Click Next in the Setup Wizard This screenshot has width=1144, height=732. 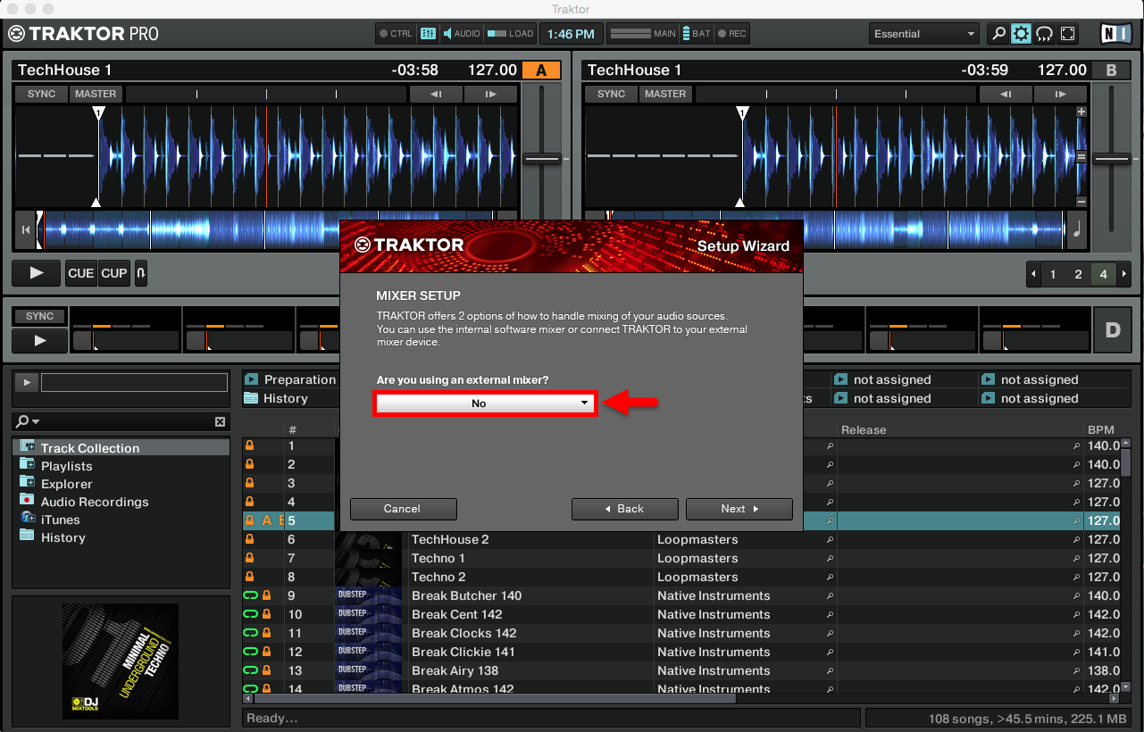pos(739,509)
